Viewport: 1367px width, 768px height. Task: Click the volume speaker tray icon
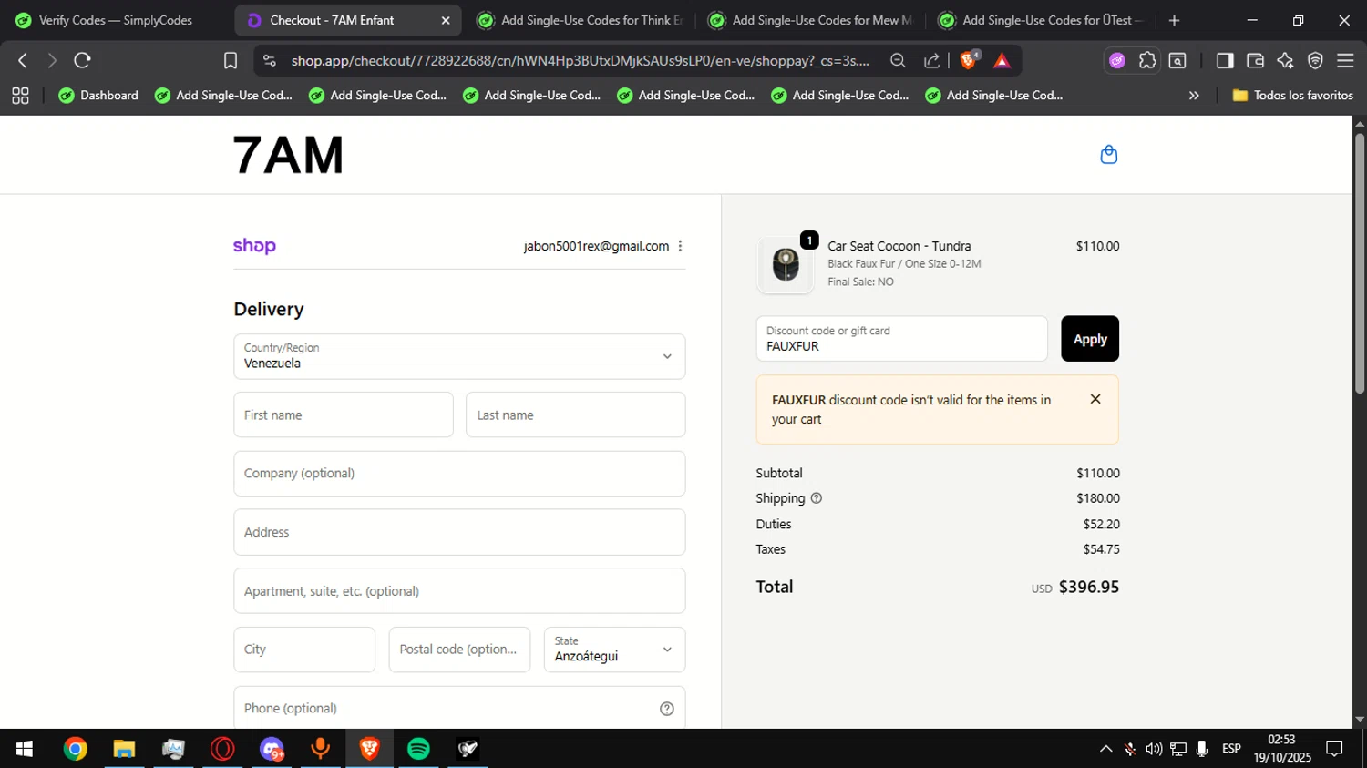pos(1154,749)
